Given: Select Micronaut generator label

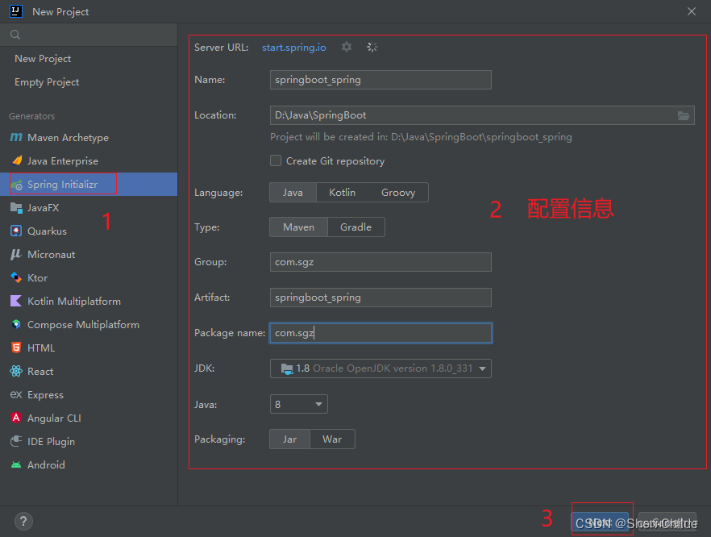Looking at the screenshot, I should [52, 255].
